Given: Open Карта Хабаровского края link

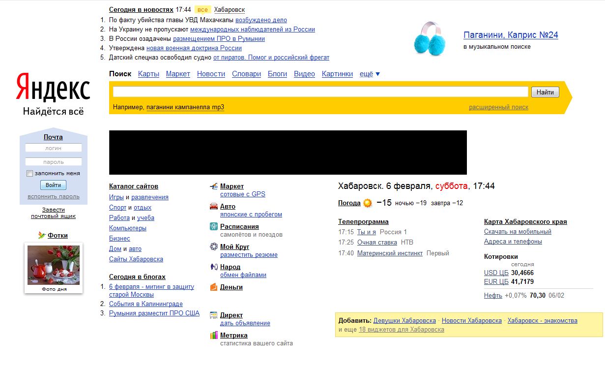Looking at the screenshot, I should pyautogui.click(x=525, y=221).
